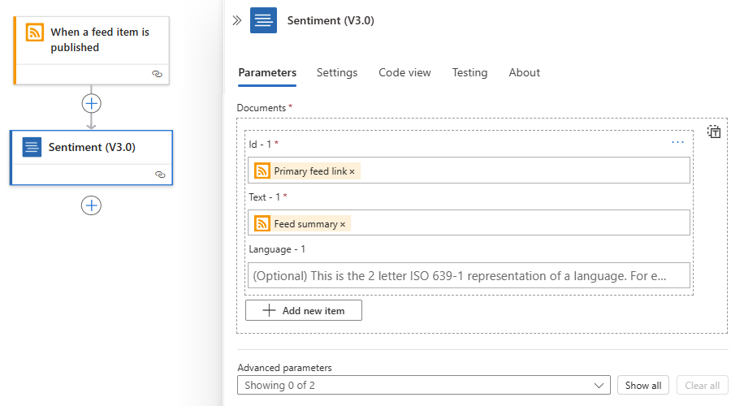Remove the Feed summary token
This screenshot has width=731, height=406.
tap(343, 225)
